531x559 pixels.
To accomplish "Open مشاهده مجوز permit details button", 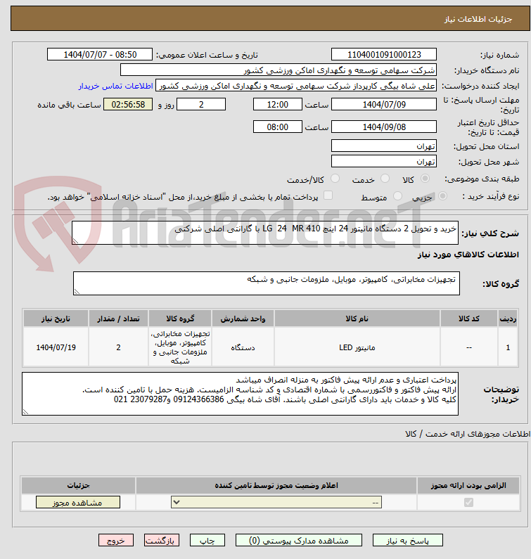I will coord(78,503).
